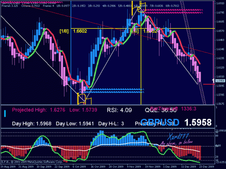
Task: Click the '9 Nov 2009' date label
Action: 134,166
